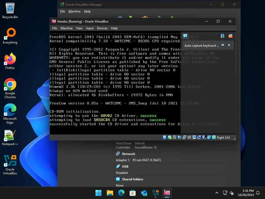The image size is (265, 199).
Task: Click inside the FreeDOS guest console screen
Action: 115,83
